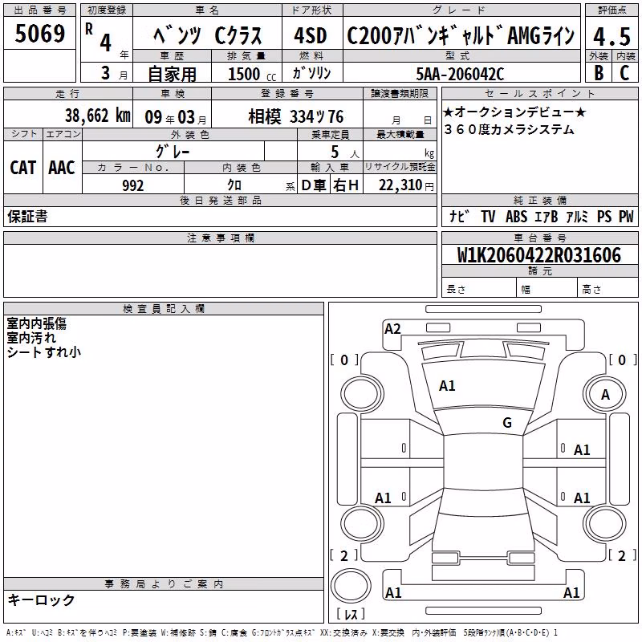This screenshot has height=642, width=642.
Task: Click the 右H steering marker
Action: [346, 185]
